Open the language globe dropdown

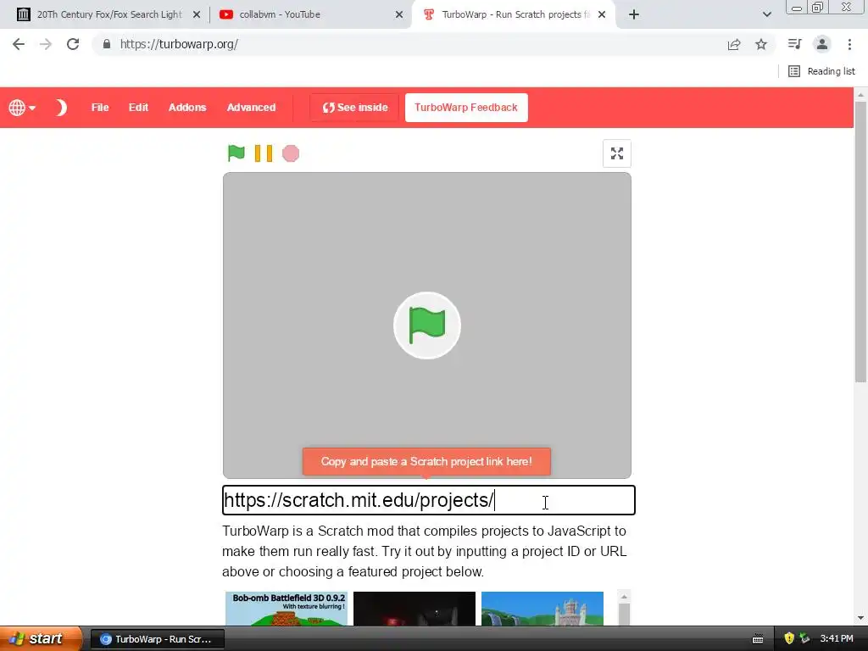[x=21, y=108]
